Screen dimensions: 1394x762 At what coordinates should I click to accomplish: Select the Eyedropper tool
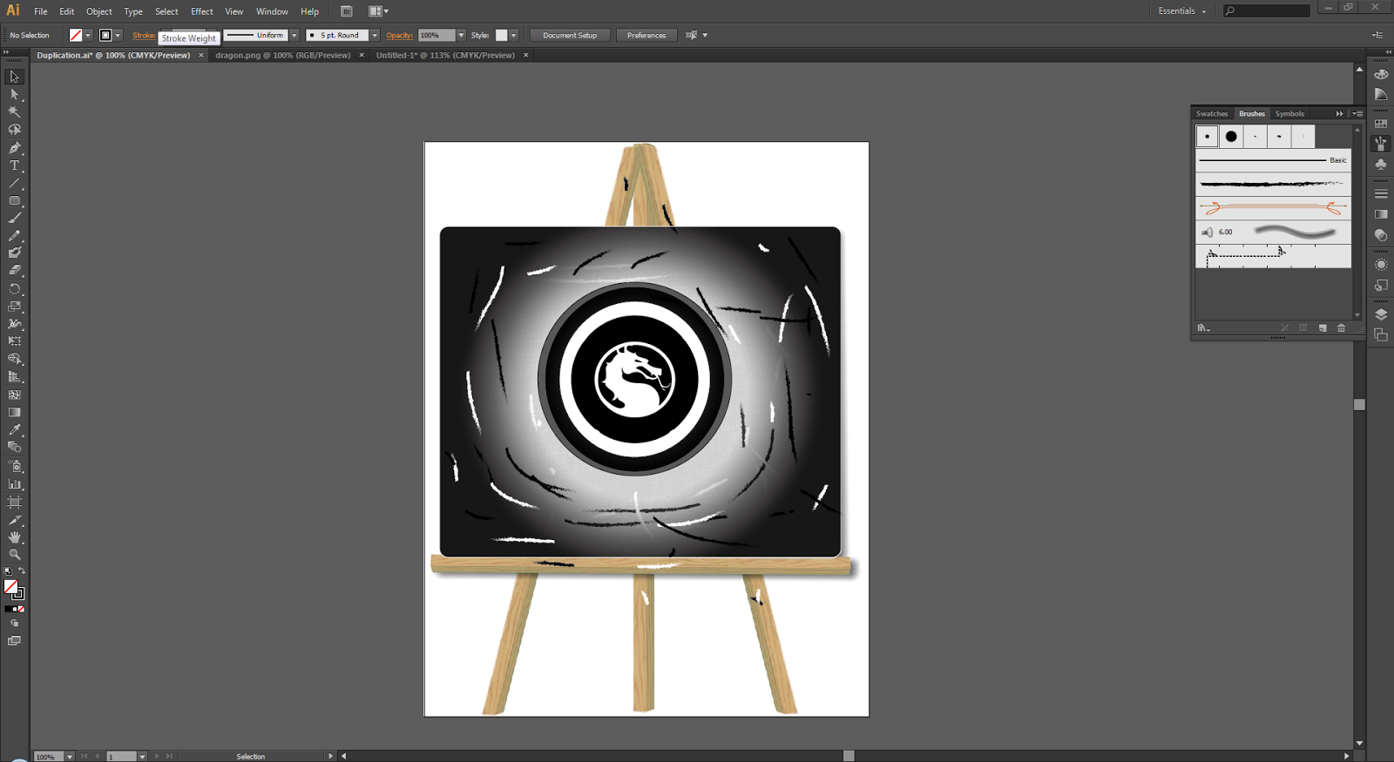14,430
